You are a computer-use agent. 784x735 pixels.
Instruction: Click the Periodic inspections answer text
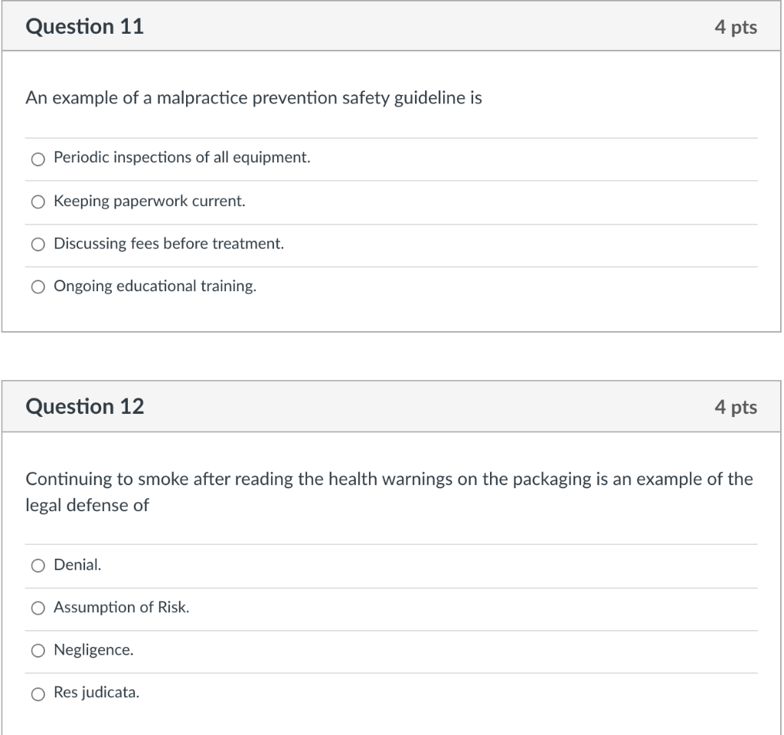[x=181, y=157]
